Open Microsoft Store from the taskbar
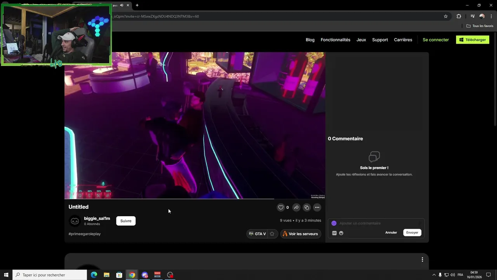The image size is (497, 280). (119, 275)
